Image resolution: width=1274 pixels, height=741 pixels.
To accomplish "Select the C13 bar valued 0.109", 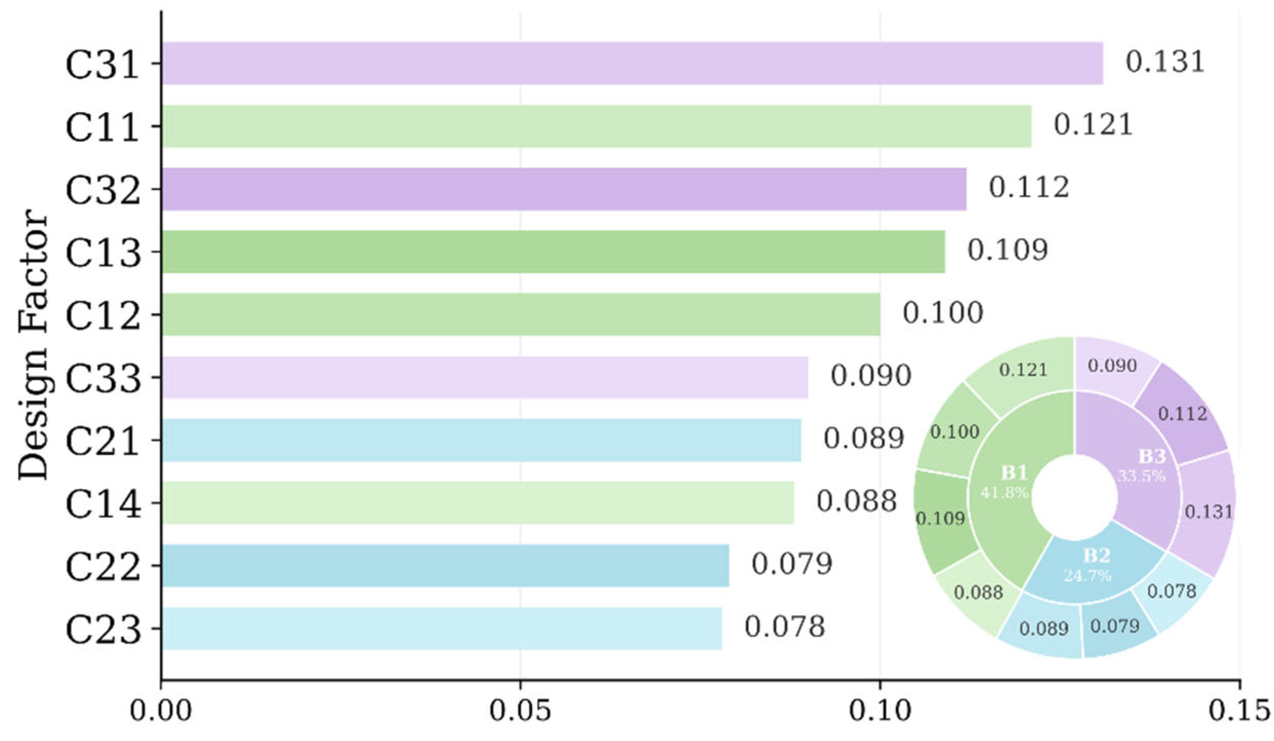I will pos(553,252).
